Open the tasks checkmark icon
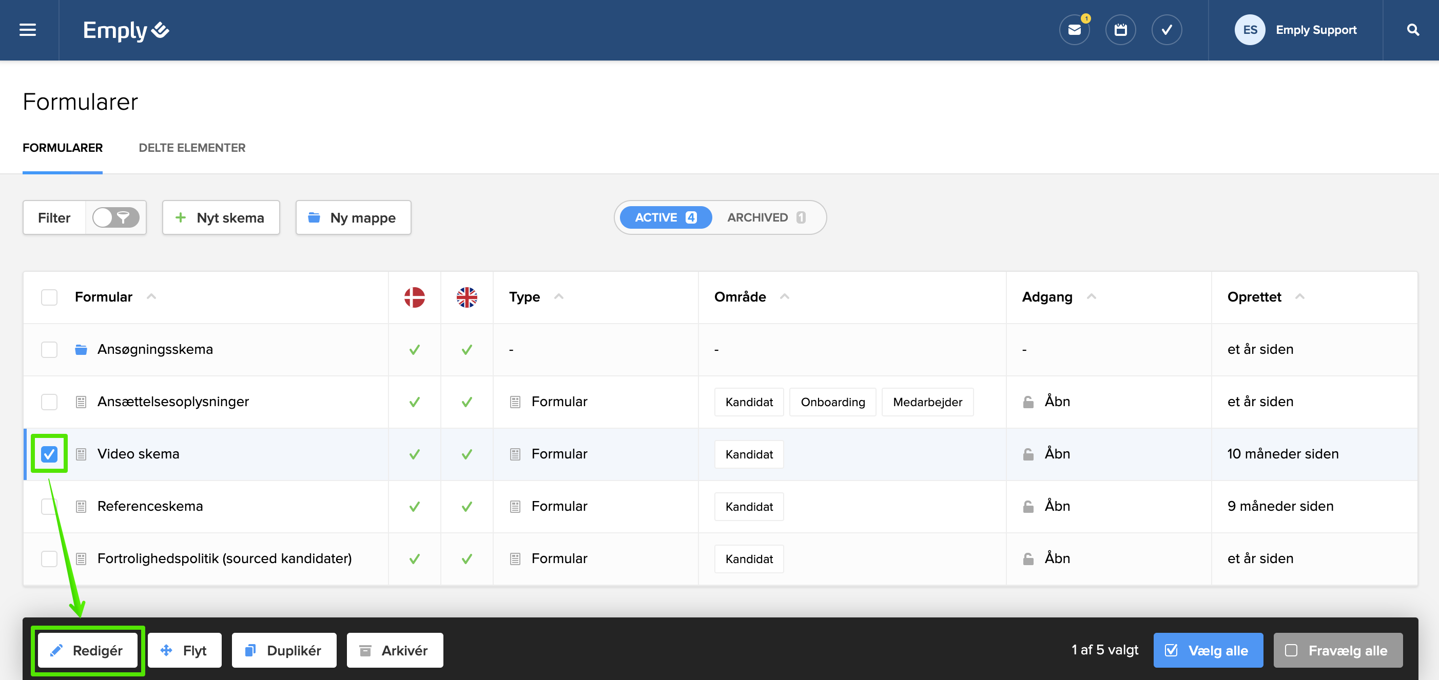The width and height of the screenshot is (1439, 680). 1166,30
